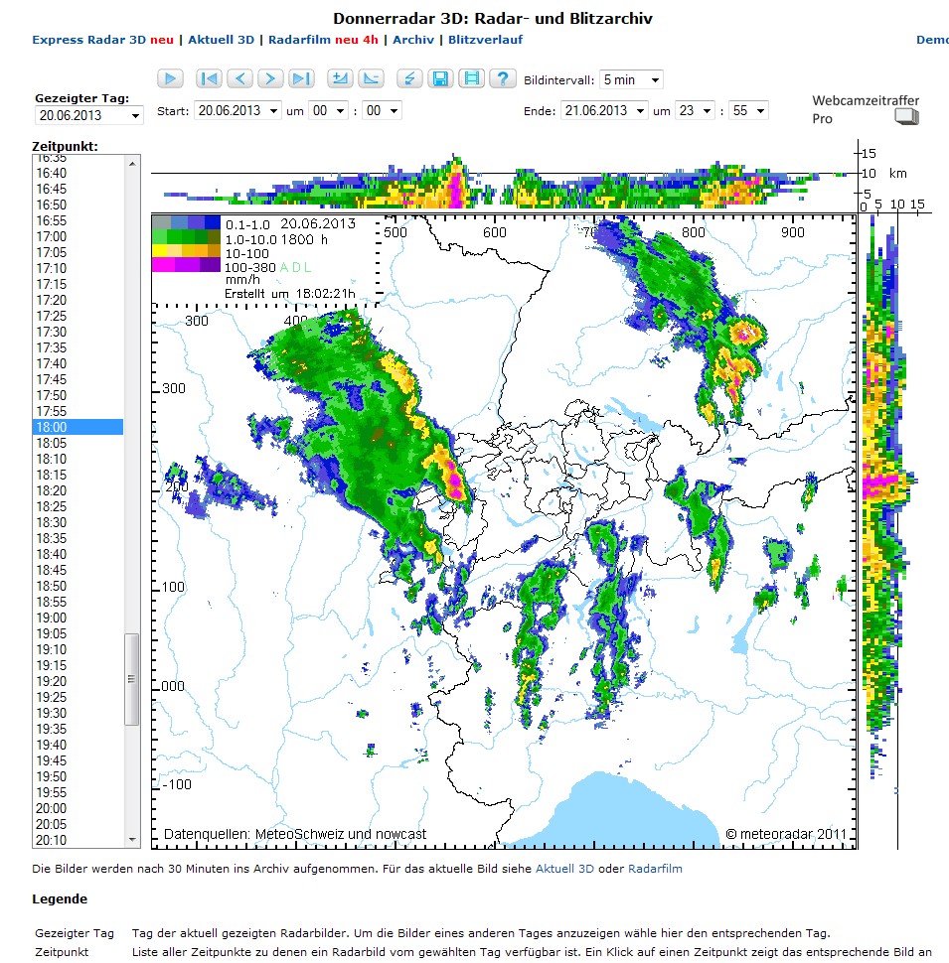949x963 pixels.
Task: Open Radarfilm neu 4h link
Action: [x=323, y=40]
